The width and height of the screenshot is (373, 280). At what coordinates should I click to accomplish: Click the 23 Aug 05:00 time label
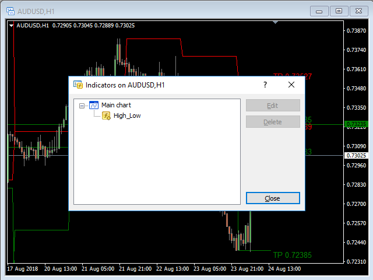click(210, 269)
